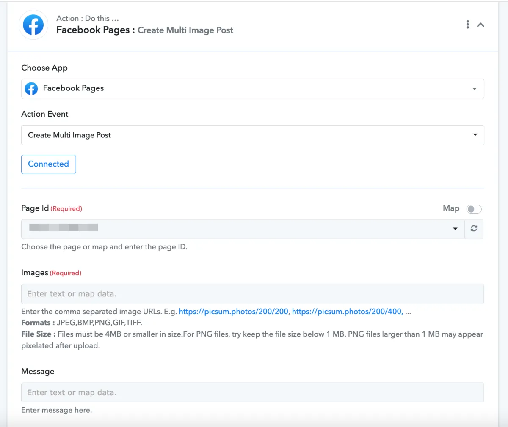This screenshot has height=427, width=508.
Task: Click the Connected button
Action: (x=49, y=164)
